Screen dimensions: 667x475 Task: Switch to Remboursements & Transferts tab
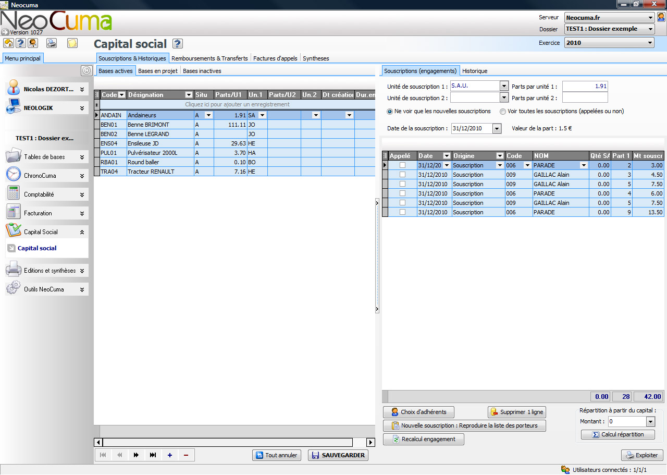point(209,58)
